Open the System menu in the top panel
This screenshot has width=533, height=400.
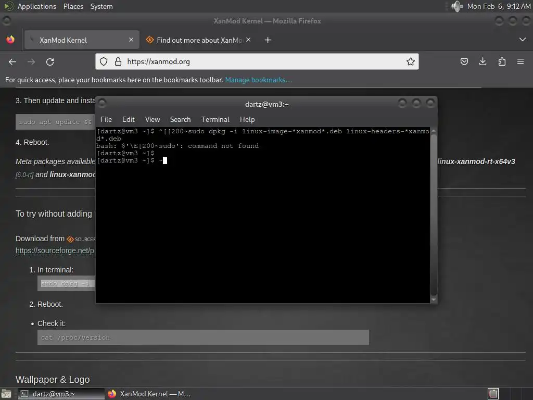[x=101, y=6]
